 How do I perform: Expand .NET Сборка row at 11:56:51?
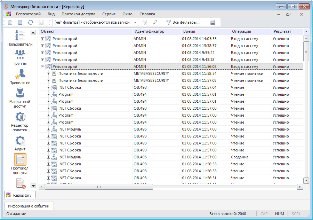pyautogui.click(x=48, y=178)
